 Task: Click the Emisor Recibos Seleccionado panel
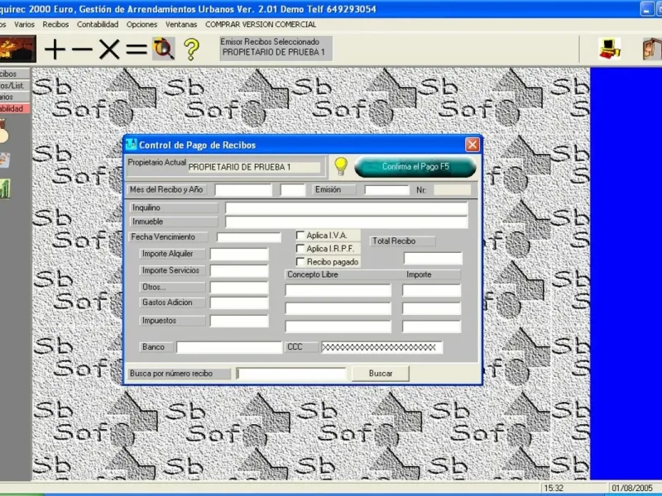pyautogui.click(x=276, y=48)
